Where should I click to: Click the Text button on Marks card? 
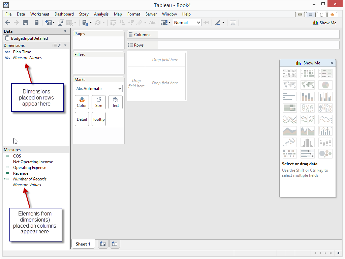[116, 102]
